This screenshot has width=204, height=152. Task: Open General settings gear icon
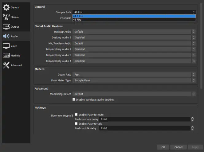6,7
